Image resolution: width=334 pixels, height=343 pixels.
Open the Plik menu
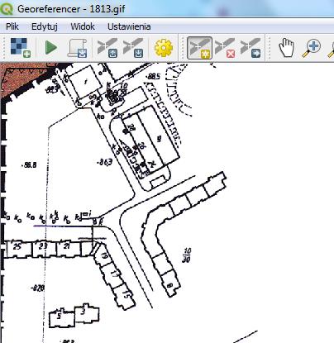12,26
